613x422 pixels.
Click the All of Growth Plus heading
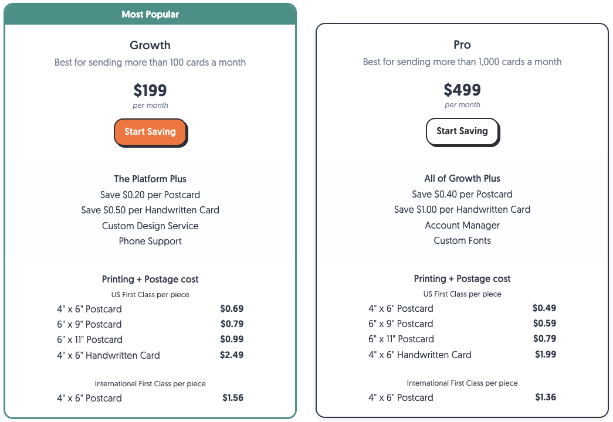[462, 178]
